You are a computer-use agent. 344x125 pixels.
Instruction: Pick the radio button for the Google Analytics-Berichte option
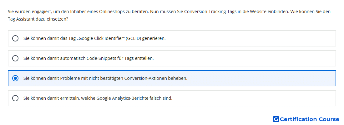[15, 98]
